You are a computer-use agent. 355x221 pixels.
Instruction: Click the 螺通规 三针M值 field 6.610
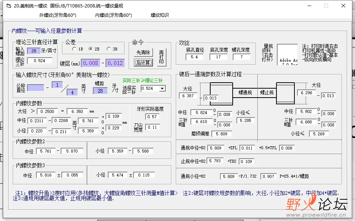coord(202,122)
